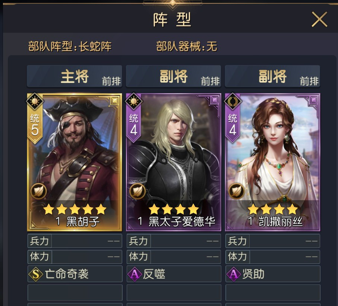Click the sun emblem on 黑胡子 card

point(35,101)
